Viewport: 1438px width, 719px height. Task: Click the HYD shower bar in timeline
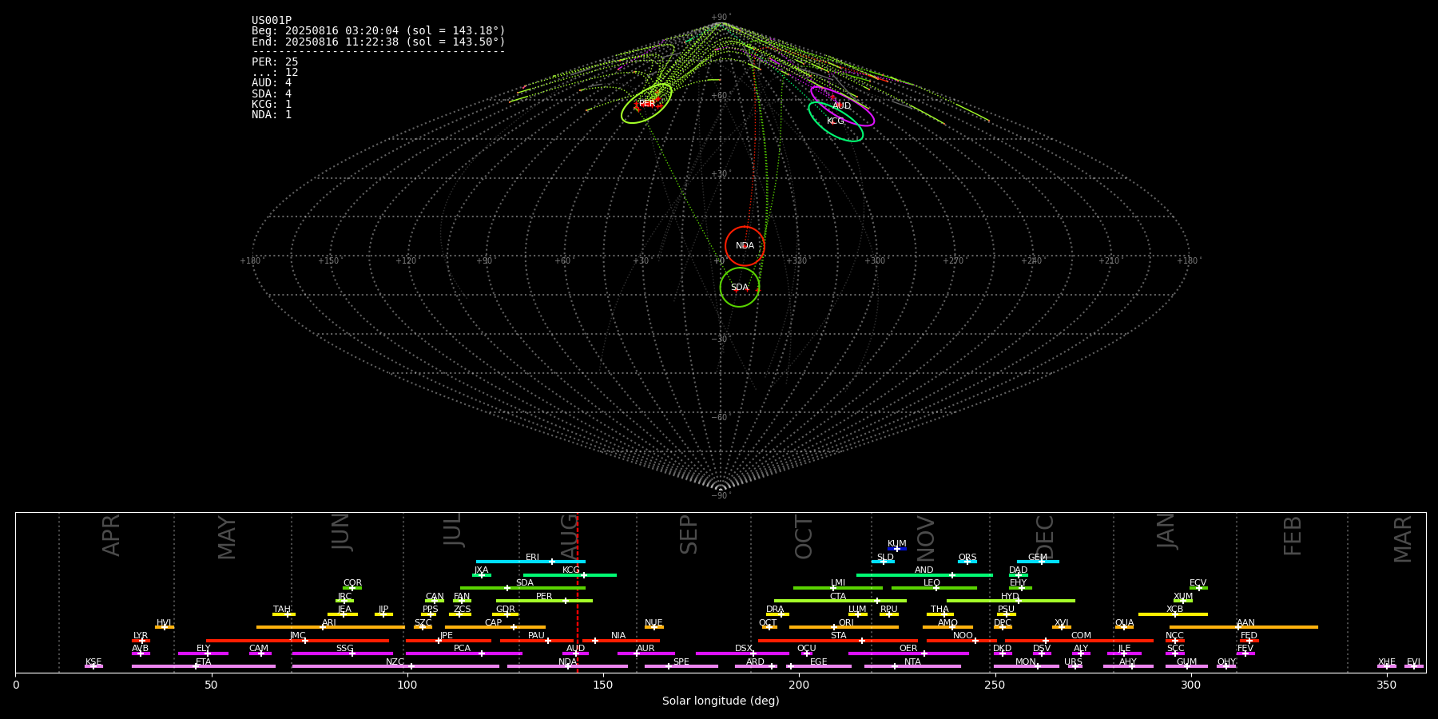(1011, 601)
